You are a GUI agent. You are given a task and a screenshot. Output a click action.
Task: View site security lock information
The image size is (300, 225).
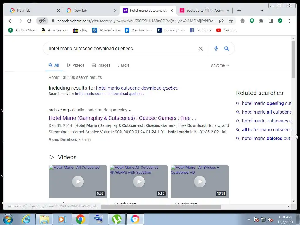(x=53, y=21)
